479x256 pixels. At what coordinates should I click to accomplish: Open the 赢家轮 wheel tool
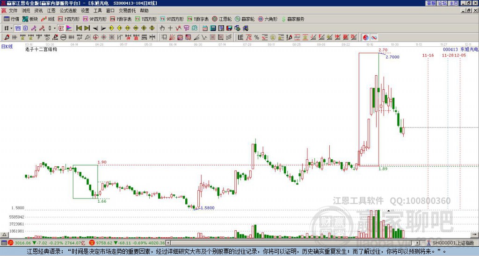click(245, 19)
